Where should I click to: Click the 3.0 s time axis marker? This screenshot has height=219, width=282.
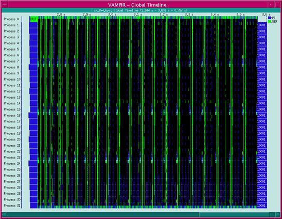click(113, 14)
